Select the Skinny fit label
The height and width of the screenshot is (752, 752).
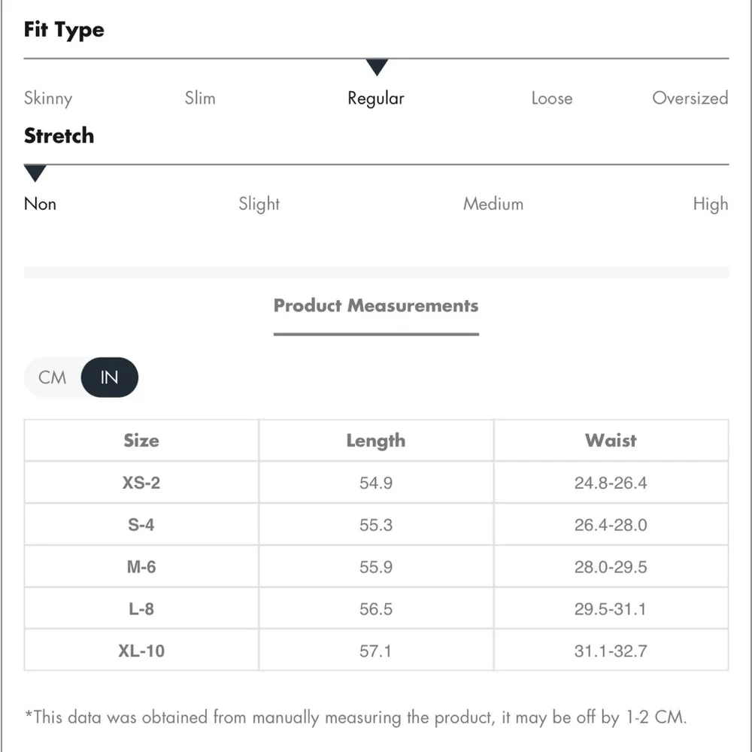point(48,99)
